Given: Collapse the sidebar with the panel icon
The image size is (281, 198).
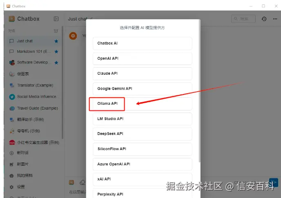Looking at the screenshot, I should tap(56, 19).
